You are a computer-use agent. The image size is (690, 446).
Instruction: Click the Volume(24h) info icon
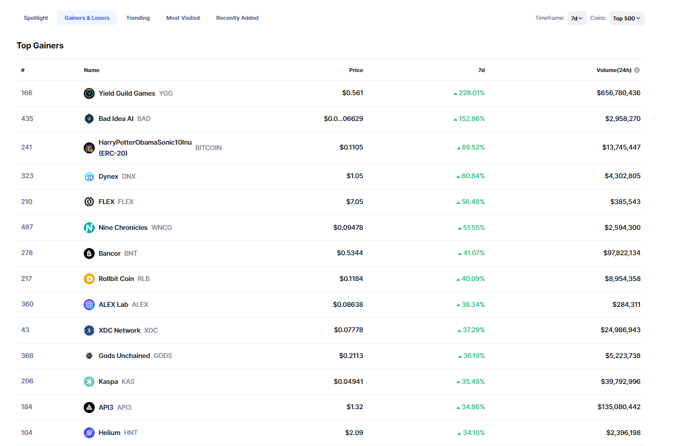(637, 70)
